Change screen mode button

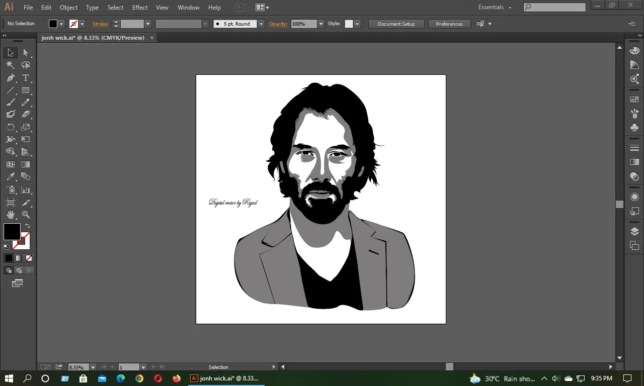pyautogui.click(x=18, y=283)
